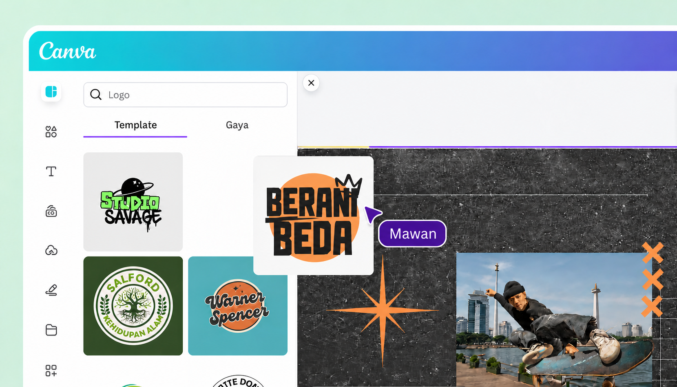Select the Studio Savage logo template
This screenshot has height=387, width=677.
[x=133, y=202]
